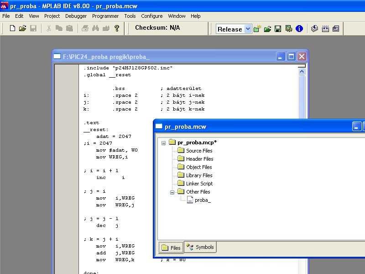Minimize the pr_proba.mcw project window
Screen dimensions: 365x274
pos(356,126)
